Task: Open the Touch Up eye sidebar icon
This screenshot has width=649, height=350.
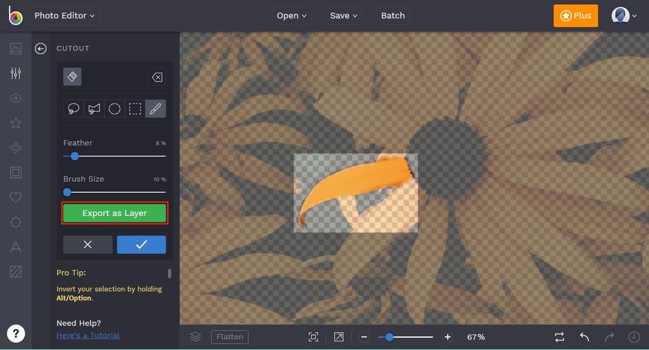Action: pos(16,98)
